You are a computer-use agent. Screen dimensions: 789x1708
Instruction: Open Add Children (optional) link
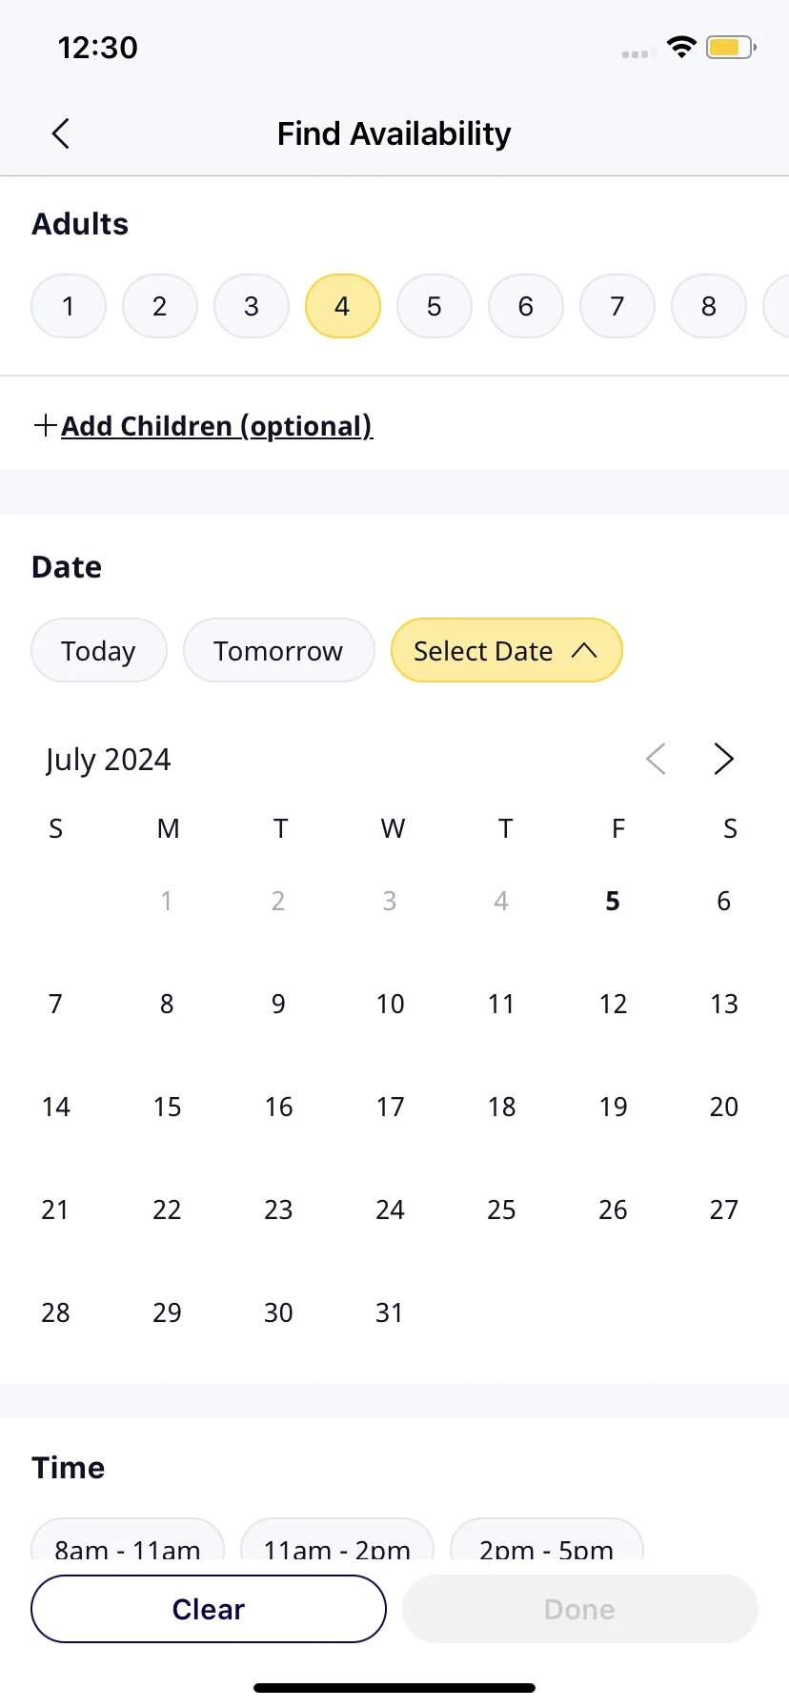[217, 425]
